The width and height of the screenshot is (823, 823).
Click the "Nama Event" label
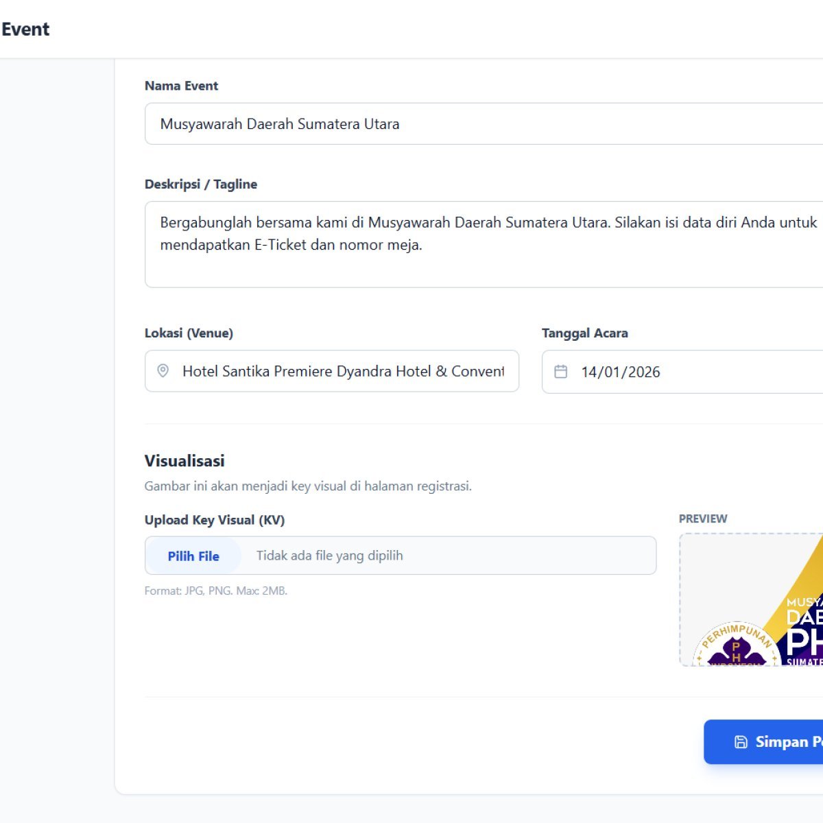(181, 86)
